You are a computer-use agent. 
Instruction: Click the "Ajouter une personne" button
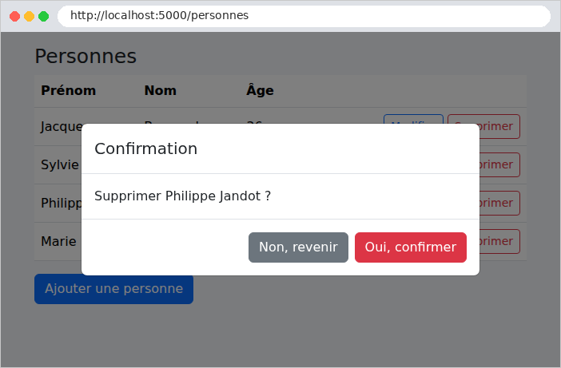(113, 290)
